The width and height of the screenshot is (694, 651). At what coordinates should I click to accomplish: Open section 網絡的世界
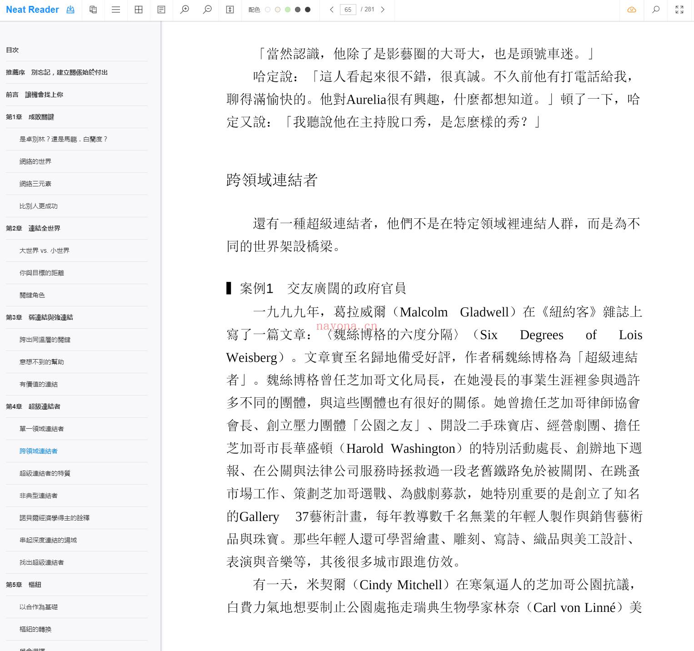coord(35,161)
